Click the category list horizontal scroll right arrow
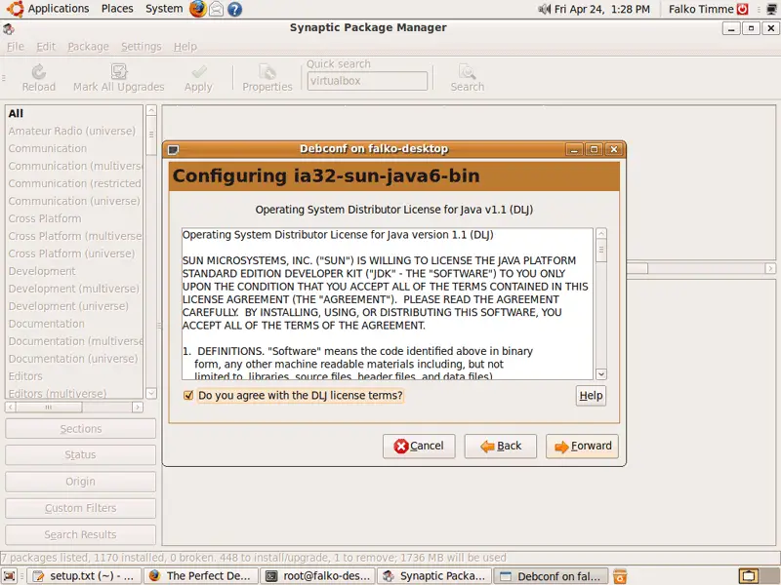This screenshot has height=585, width=781. tap(137, 407)
